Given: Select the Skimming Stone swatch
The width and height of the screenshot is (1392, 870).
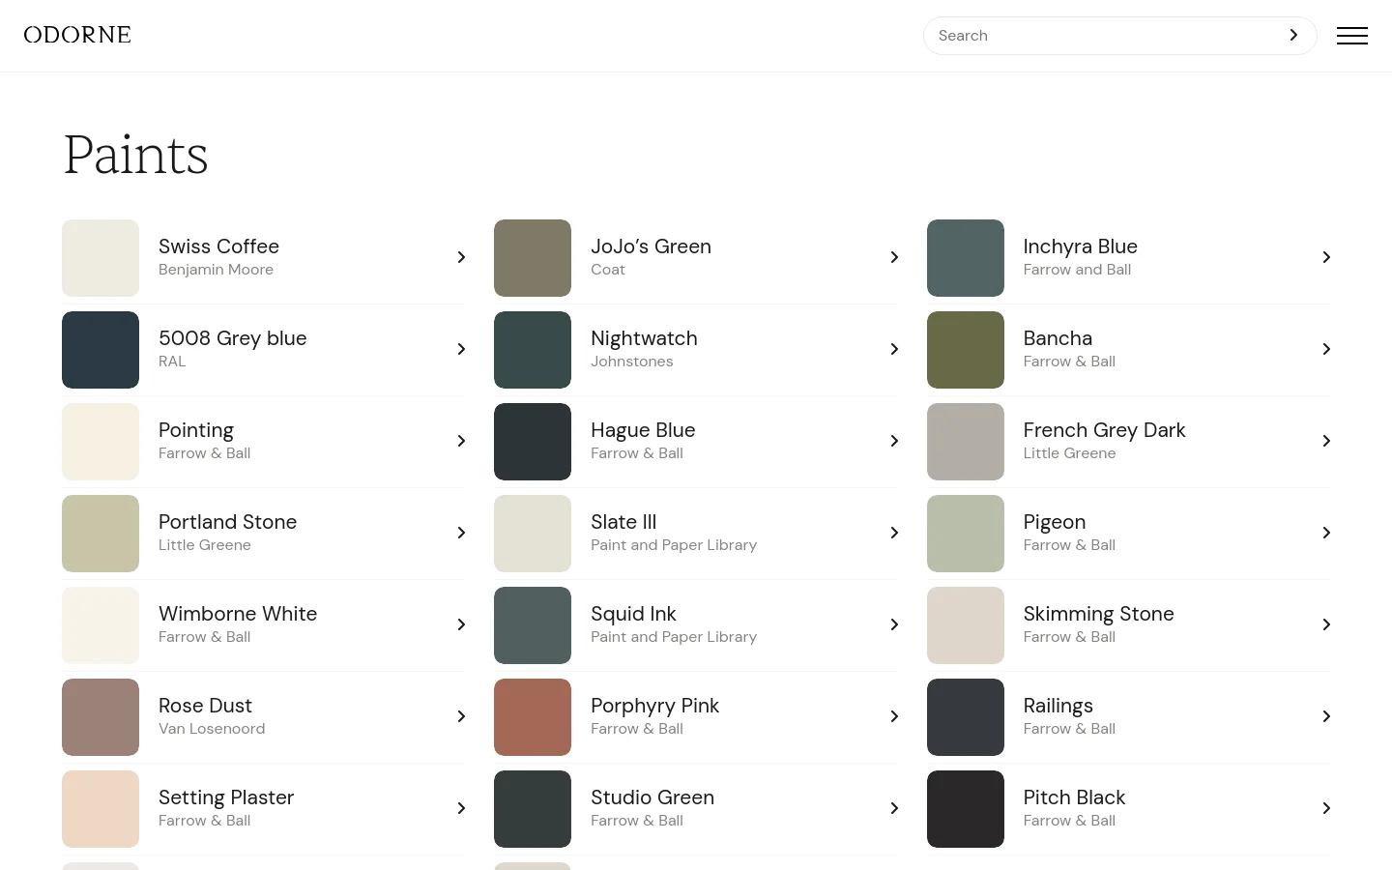Looking at the screenshot, I should pos(966,625).
